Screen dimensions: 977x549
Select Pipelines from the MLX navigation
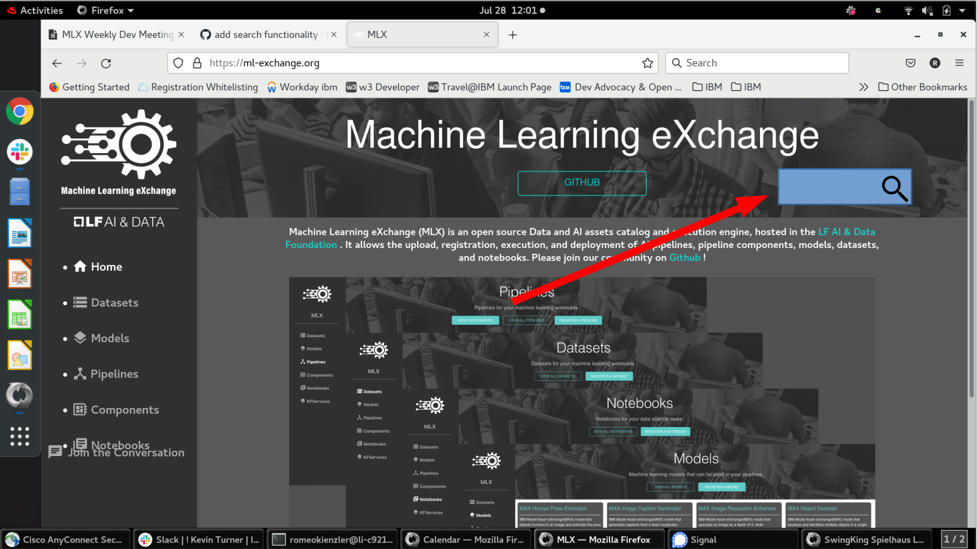[80, 374]
